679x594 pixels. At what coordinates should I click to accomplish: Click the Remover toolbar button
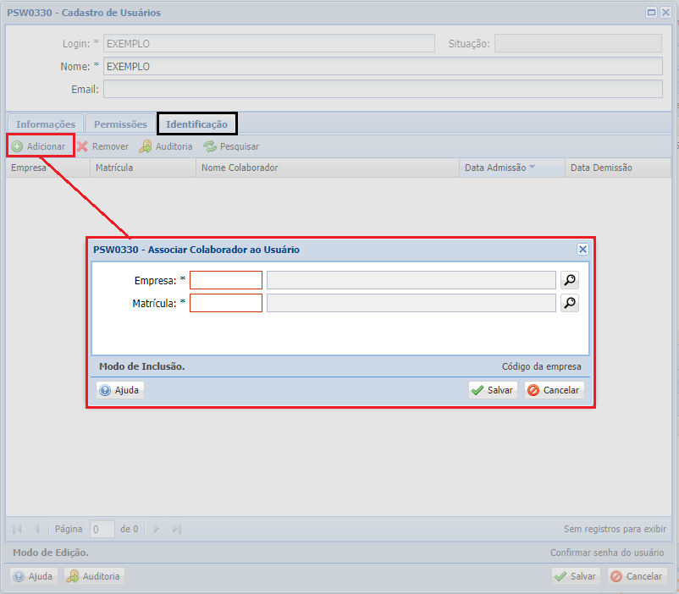pos(102,146)
